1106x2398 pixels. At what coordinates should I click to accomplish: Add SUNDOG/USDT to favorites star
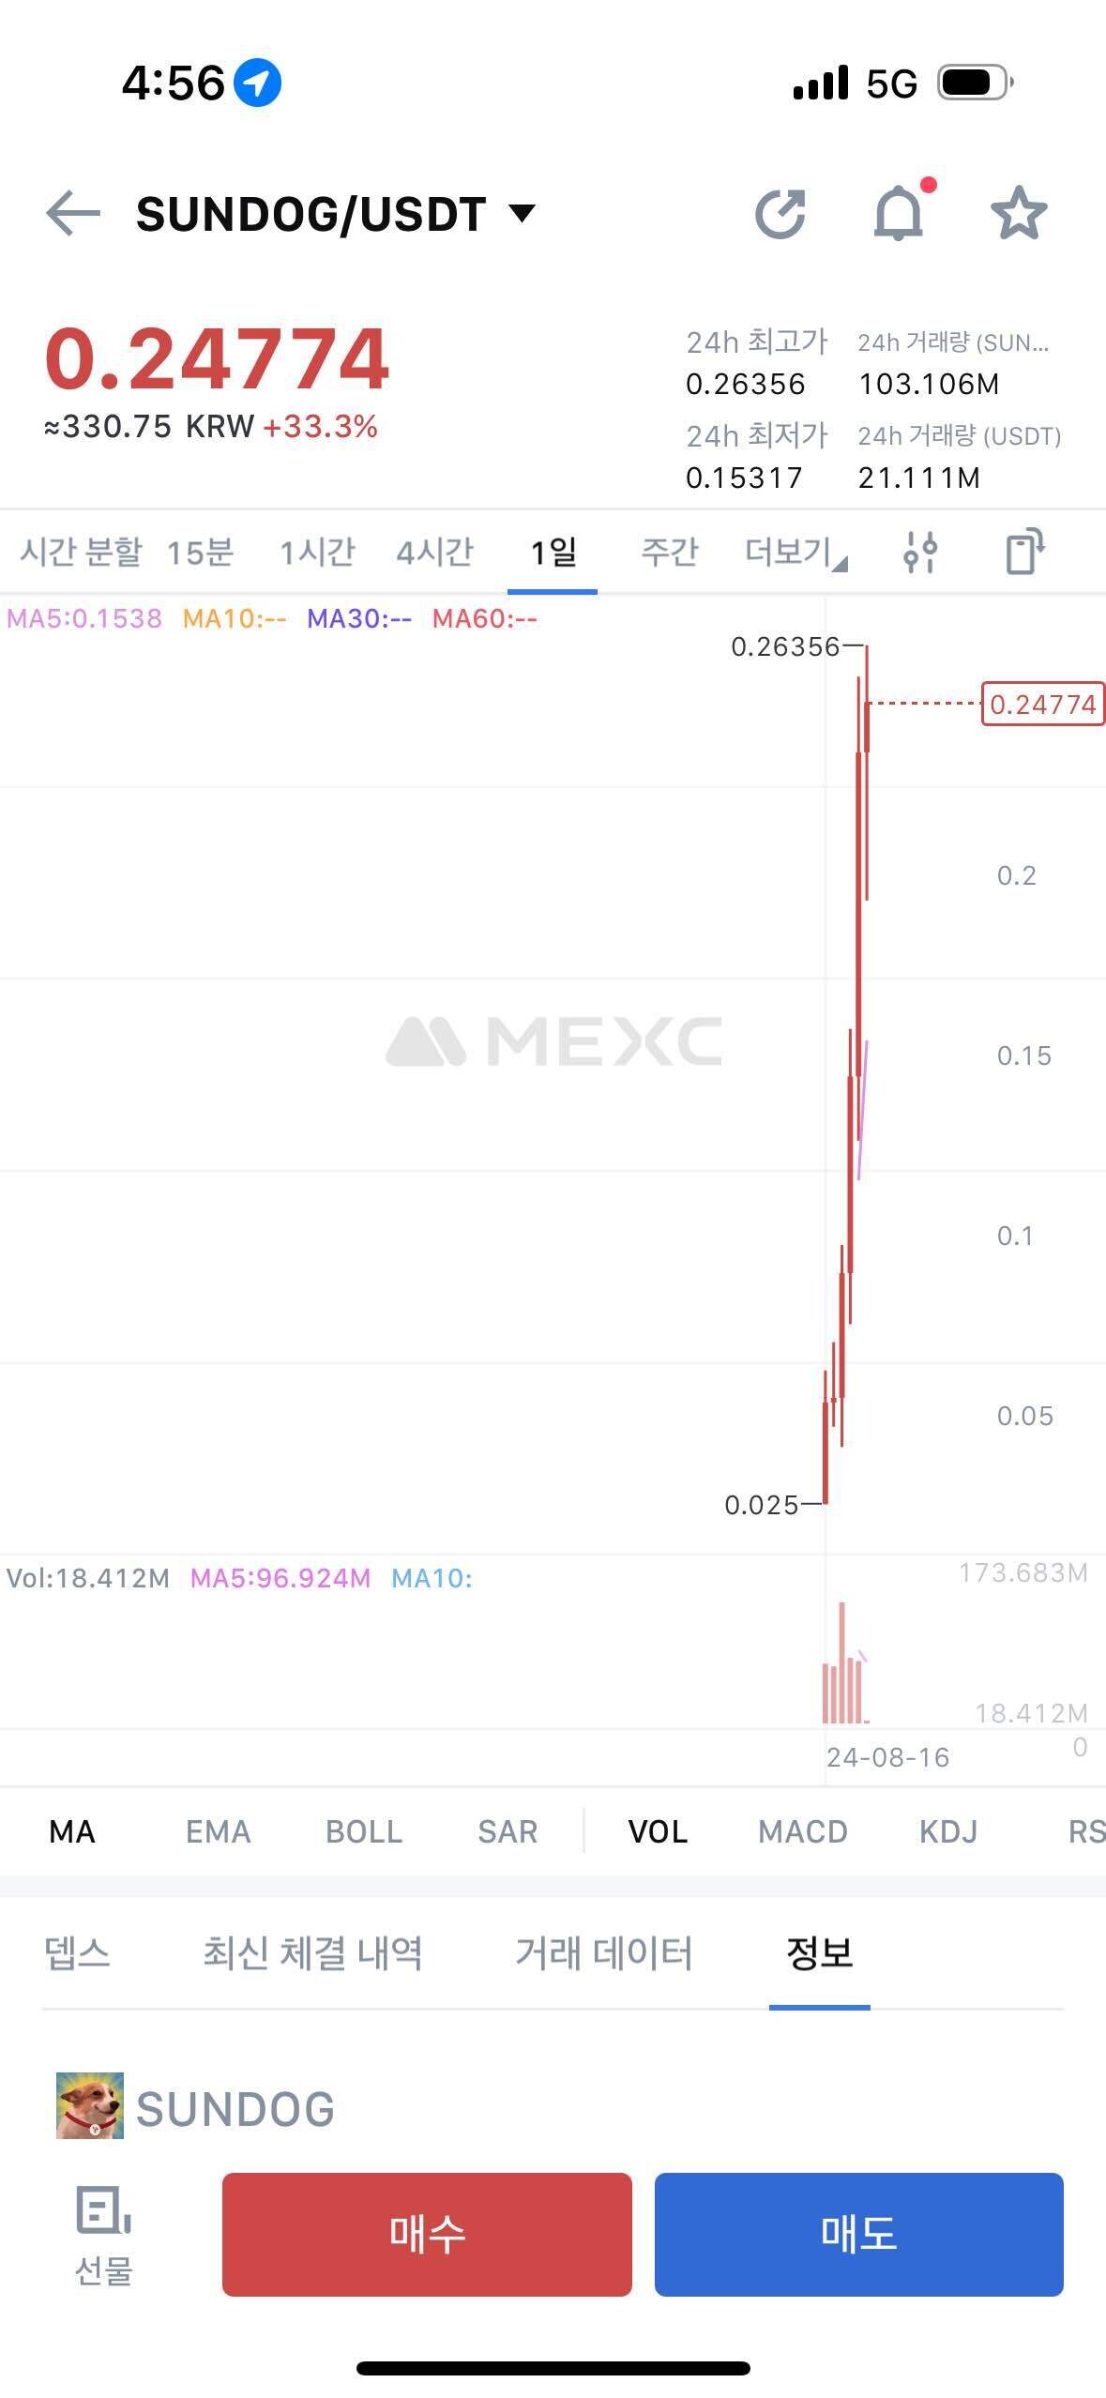click(1018, 214)
